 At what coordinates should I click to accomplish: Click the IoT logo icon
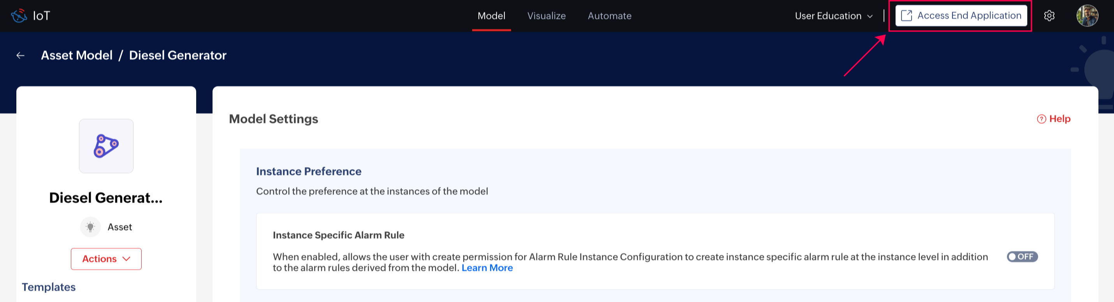19,16
